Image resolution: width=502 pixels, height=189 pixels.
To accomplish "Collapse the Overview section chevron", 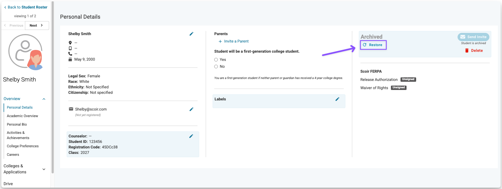I will tap(44, 99).
